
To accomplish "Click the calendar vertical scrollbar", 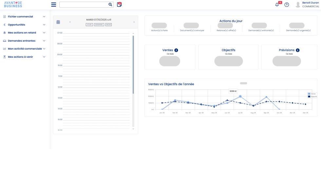I will tap(133, 65).
